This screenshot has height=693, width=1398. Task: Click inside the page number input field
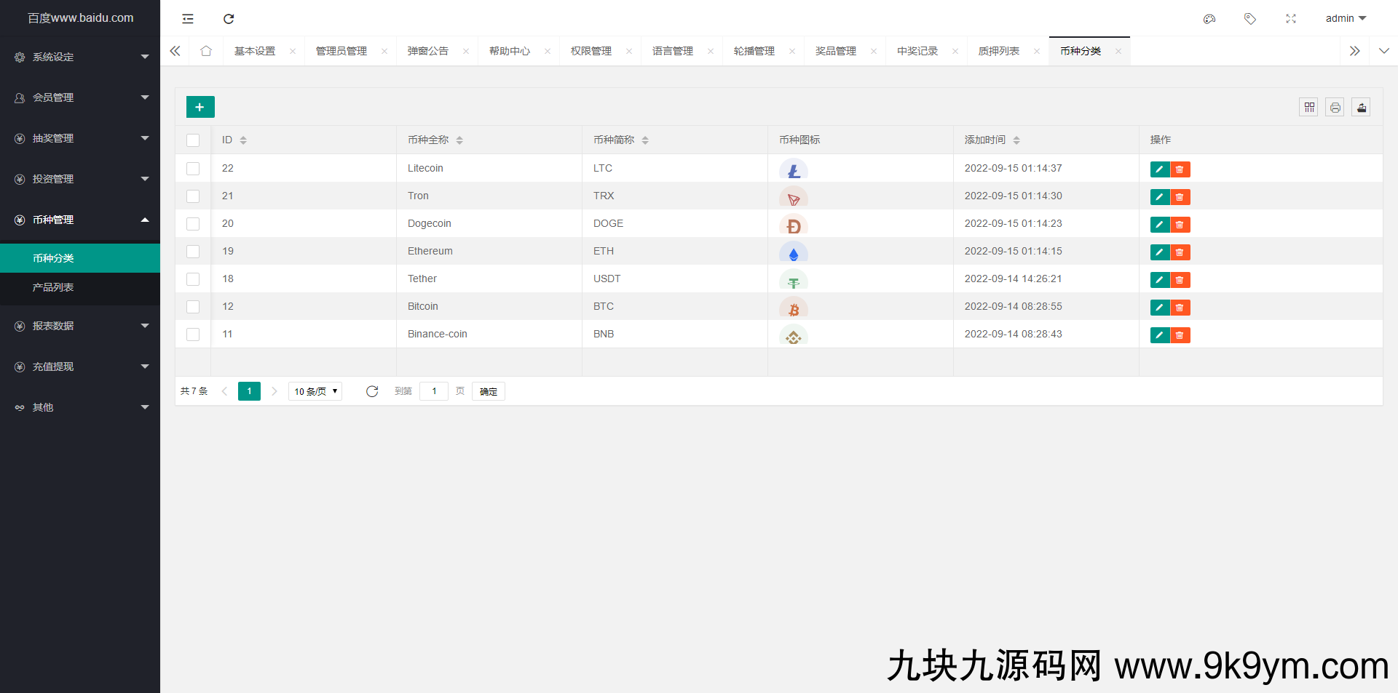point(434,391)
